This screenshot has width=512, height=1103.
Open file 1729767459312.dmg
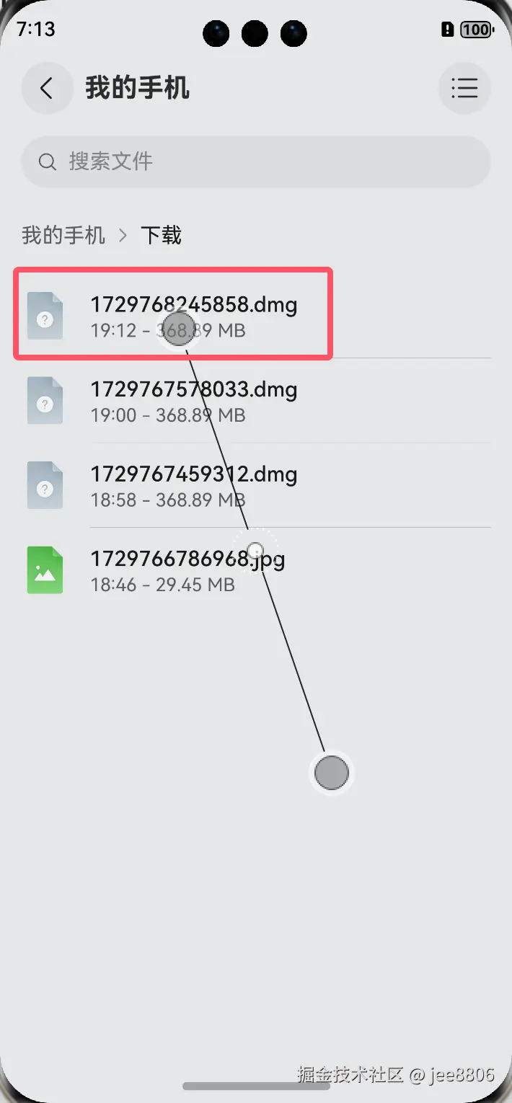click(x=256, y=485)
